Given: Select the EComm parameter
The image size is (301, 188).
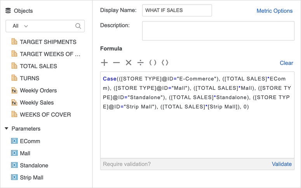Looking at the screenshot, I should [x=30, y=141].
